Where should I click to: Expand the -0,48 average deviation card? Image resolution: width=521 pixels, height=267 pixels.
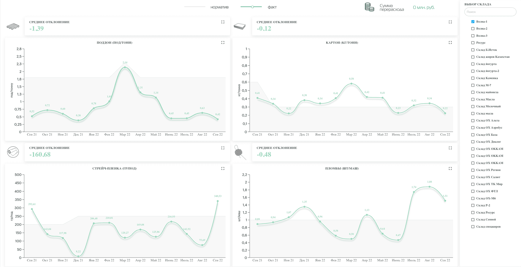point(450,148)
